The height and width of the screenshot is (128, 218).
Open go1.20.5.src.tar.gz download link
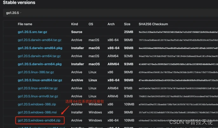32,32
